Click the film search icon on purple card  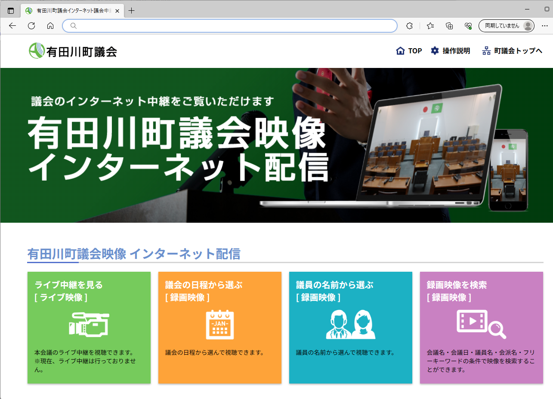481,324
